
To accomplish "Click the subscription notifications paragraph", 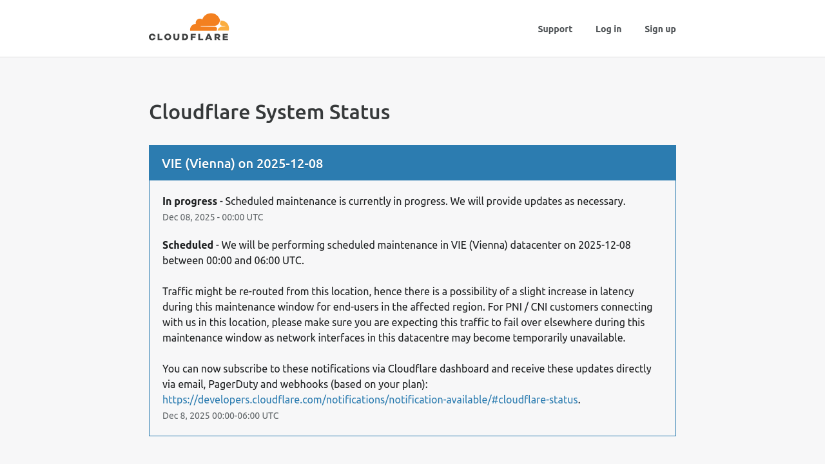I will point(406,375).
